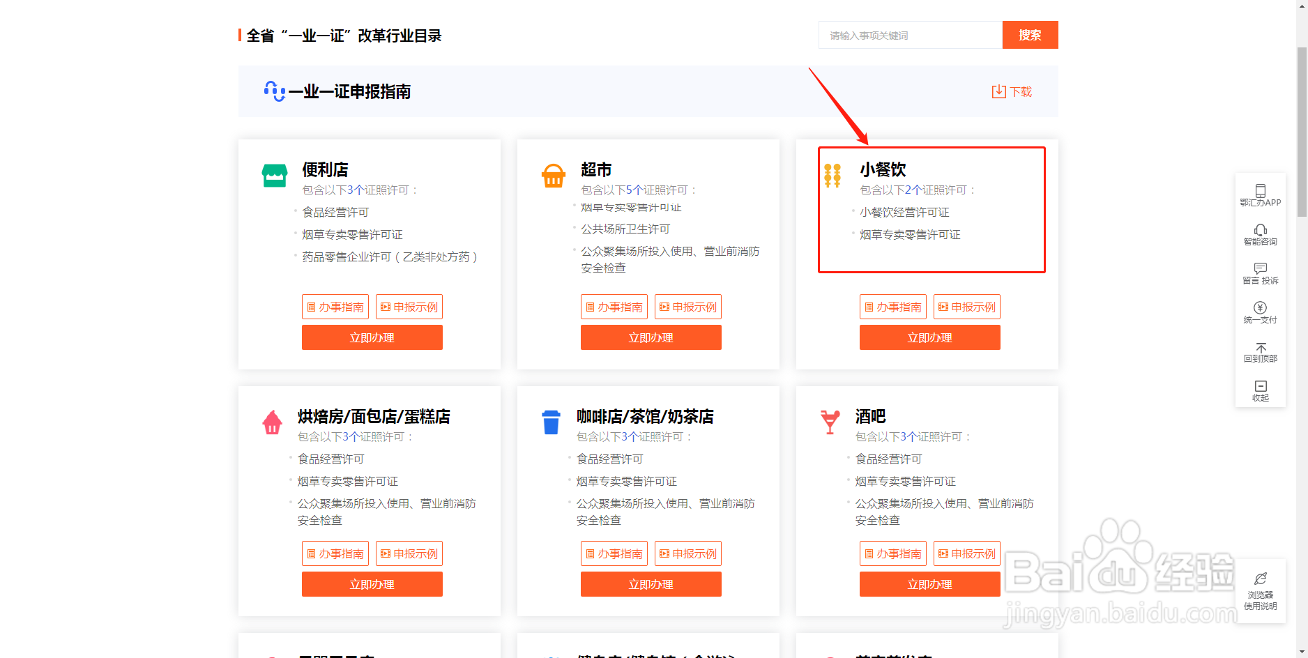Open 办事指南 for 便利店
The width and height of the screenshot is (1308, 658).
335,306
